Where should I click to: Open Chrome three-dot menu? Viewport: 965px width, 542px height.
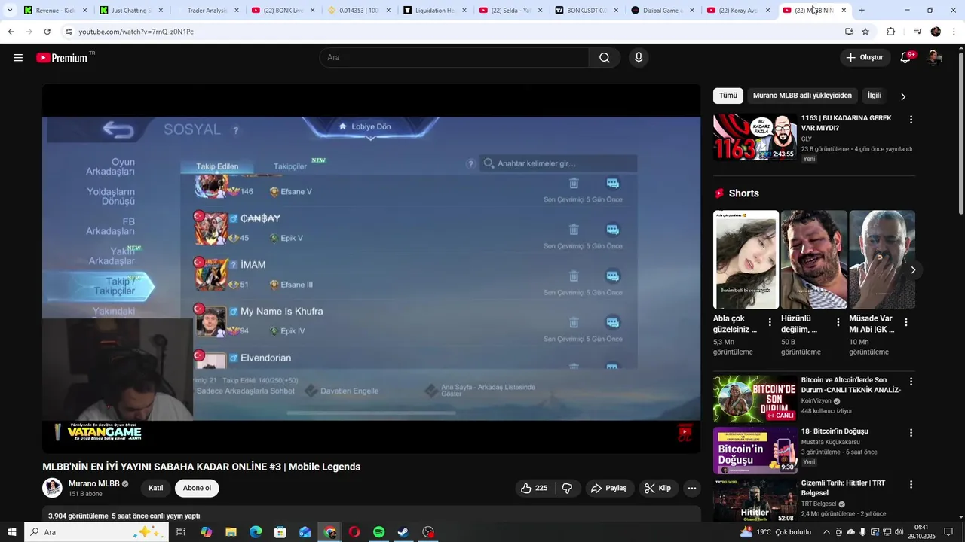(x=954, y=32)
